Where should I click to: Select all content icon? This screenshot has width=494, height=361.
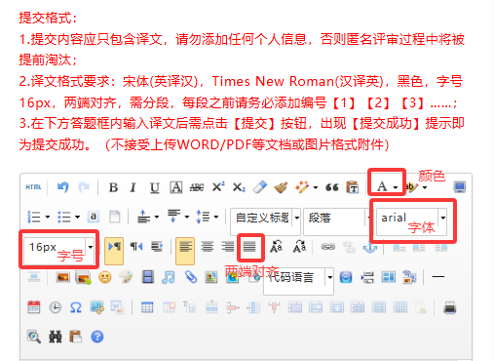(x=94, y=217)
